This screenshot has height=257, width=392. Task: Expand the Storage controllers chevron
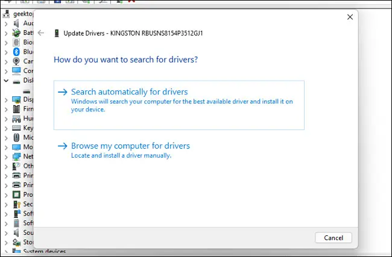coord(6,243)
